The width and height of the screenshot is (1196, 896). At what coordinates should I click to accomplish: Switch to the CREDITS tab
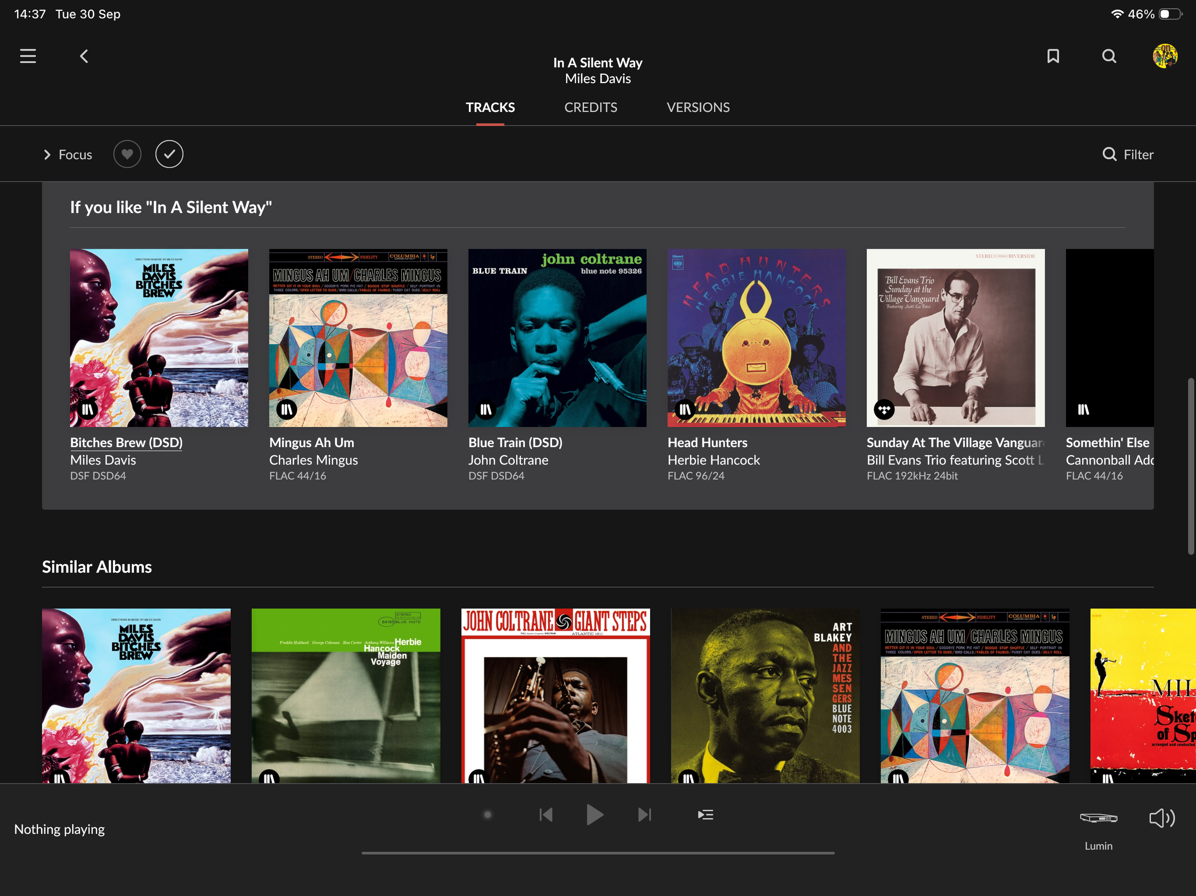coord(590,108)
